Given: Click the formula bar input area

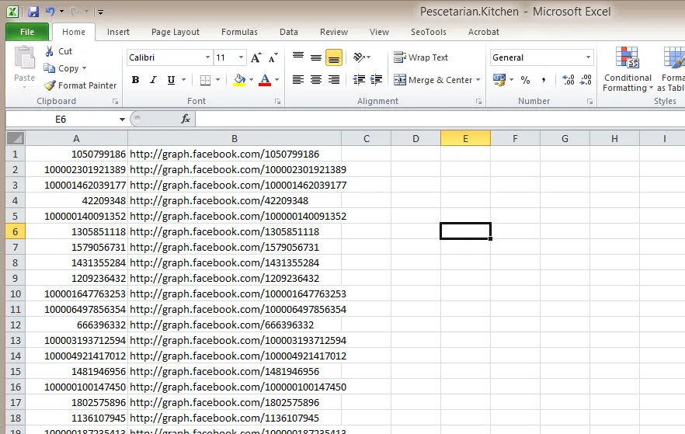Looking at the screenshot, I should click(440, 120).
